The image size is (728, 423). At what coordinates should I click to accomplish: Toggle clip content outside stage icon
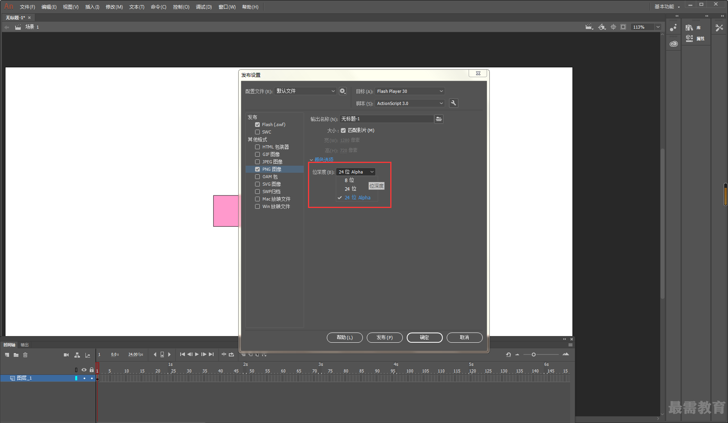pos(623,27)
